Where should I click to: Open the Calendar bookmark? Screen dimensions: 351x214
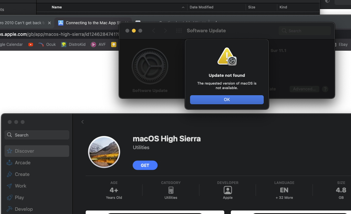pyautogui.click(x=11, y=45)
